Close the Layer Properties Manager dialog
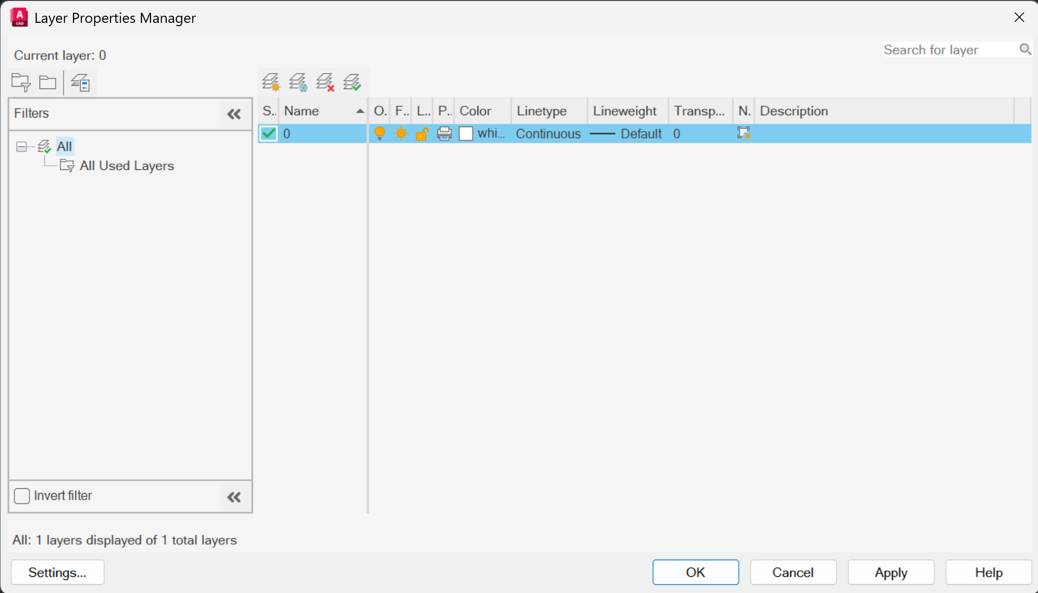This screenshot has width=1038, height=593. tap(1019, 18)
